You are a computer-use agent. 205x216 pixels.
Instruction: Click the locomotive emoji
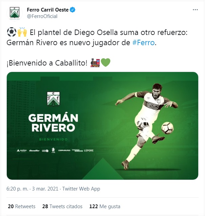pos(95,63)
